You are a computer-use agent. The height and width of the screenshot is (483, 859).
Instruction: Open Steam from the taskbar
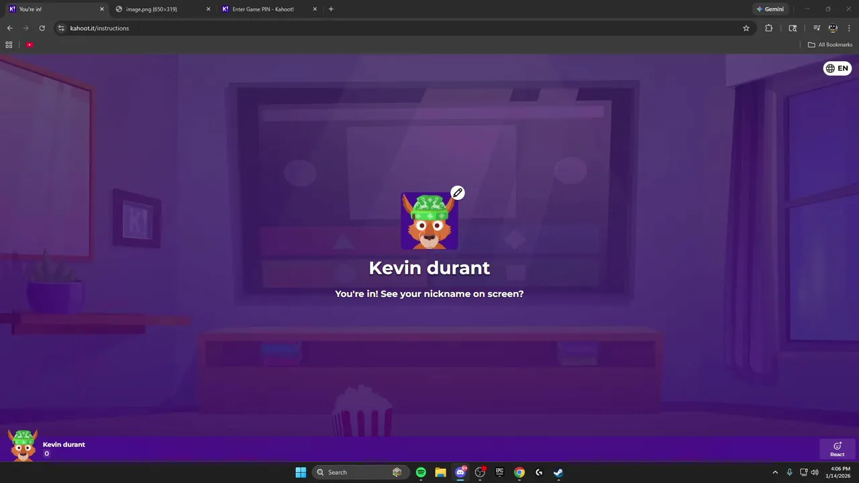click(558, 472)
